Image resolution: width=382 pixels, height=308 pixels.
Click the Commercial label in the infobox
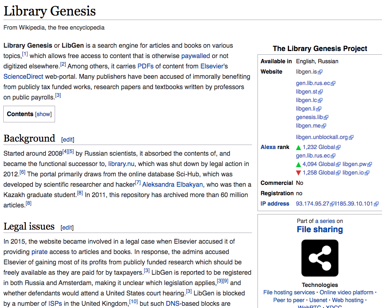click(276, 183)
